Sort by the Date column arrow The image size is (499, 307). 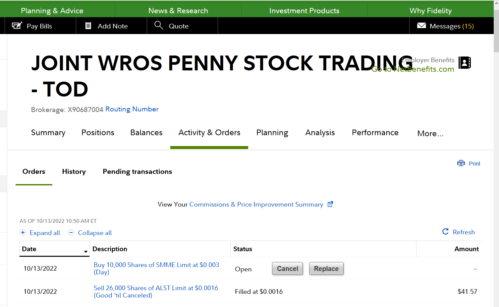tap(86, 252)
